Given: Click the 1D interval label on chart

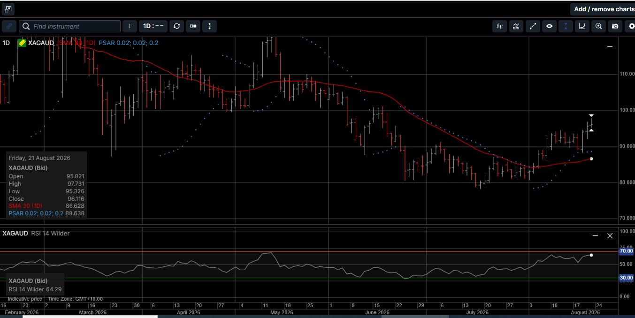Looking at the screenshot, I should click(x=6, y=43).
